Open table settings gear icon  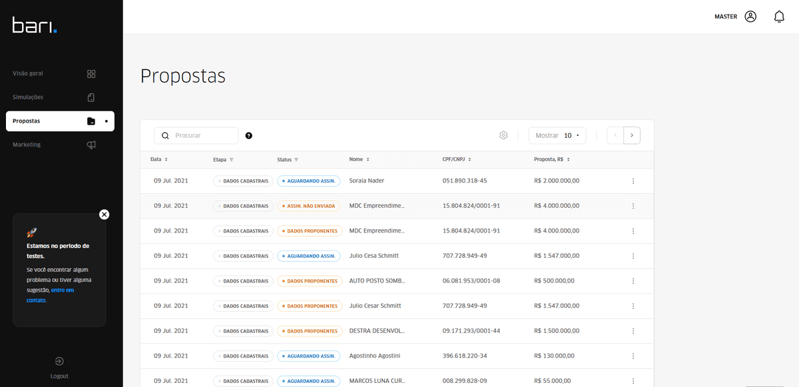click(x=503, y=135)
